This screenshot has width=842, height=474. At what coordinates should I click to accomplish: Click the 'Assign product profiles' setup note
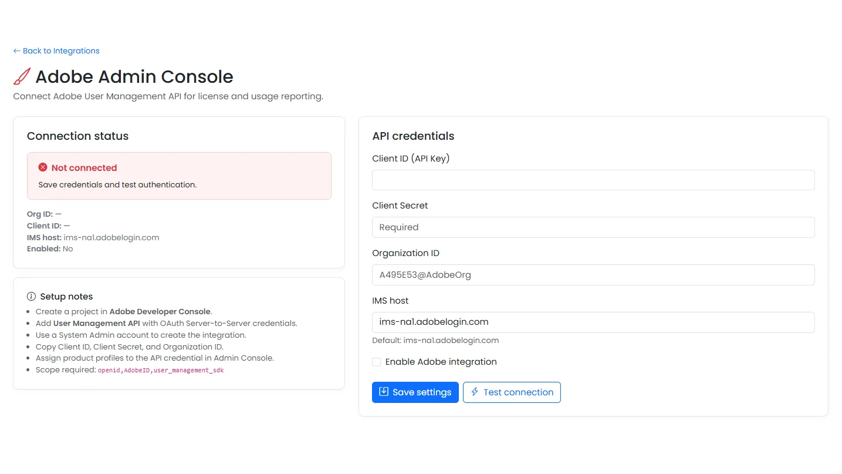tap(155, 358)
